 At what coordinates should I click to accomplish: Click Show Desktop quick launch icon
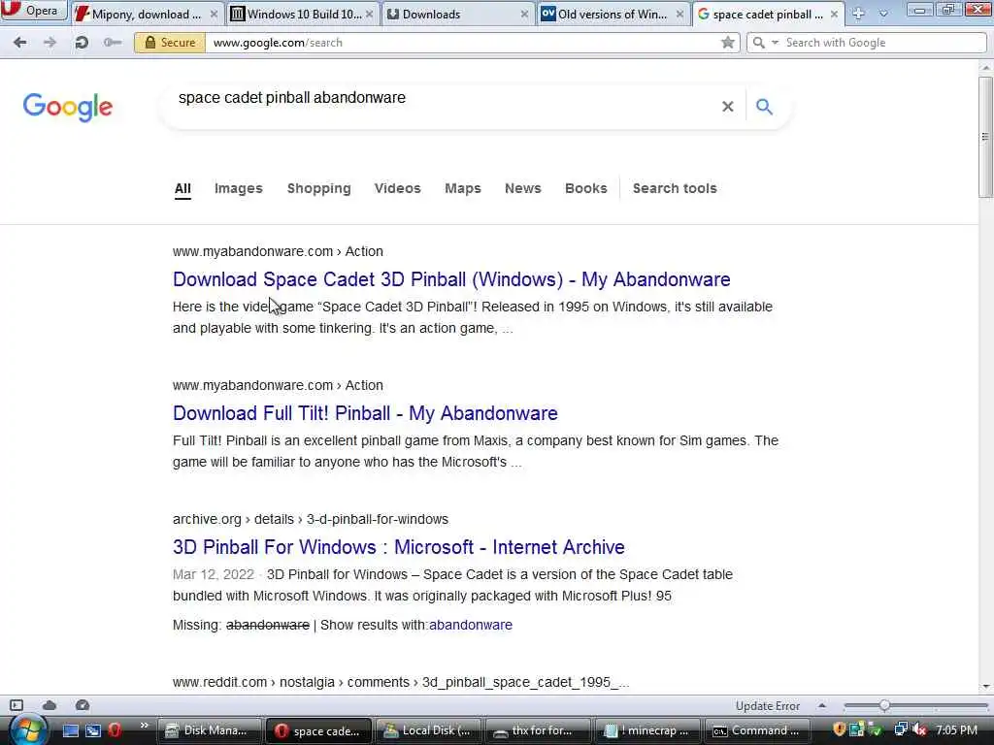tap(70, 730)
